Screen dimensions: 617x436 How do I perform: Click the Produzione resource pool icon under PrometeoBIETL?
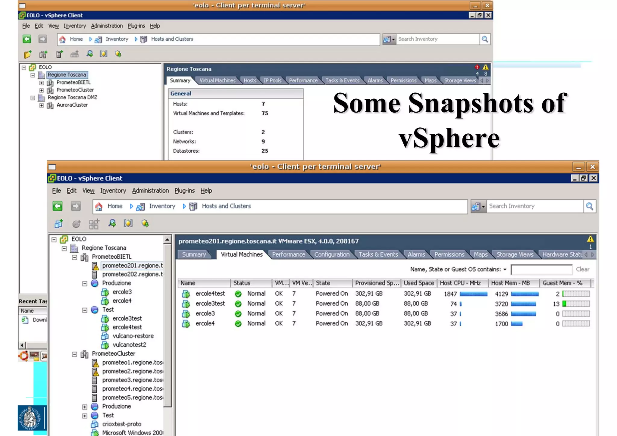[95, 283]
